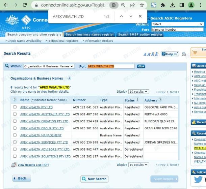Image resolution: width=206 pixels, height=189 pixels.
Task: Click help icon next to Status column
Action: click(x=137, y=100)
